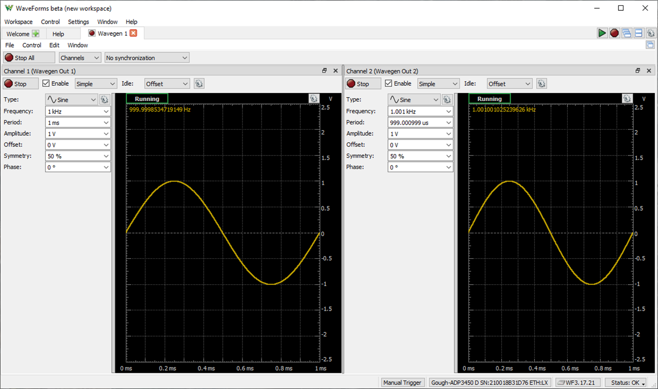Open Channel 1 Offset 0 V dropdown
Screen dimensions: 658x389
(78, 145)
